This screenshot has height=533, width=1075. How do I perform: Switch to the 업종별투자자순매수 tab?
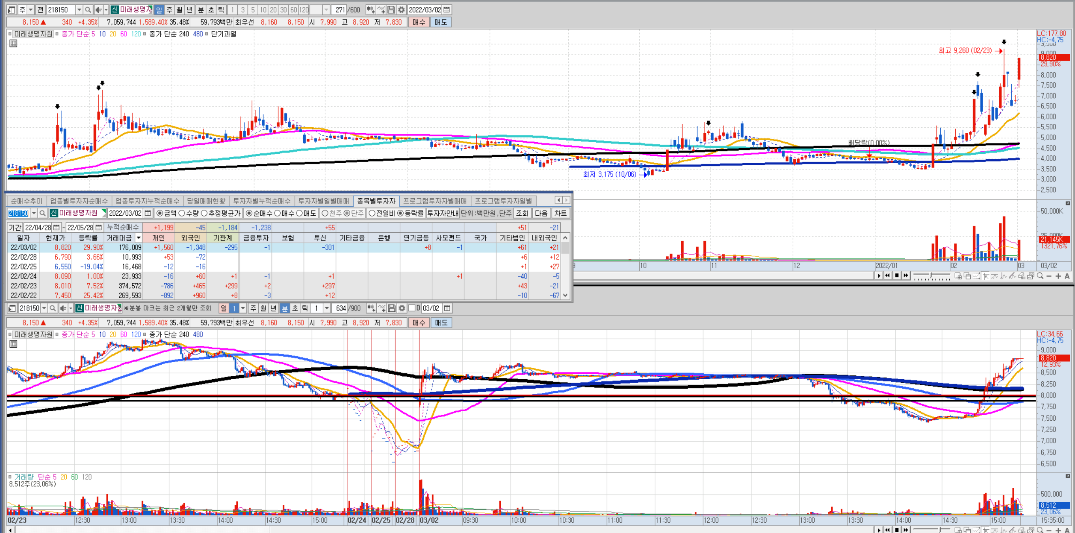(79, 201)
